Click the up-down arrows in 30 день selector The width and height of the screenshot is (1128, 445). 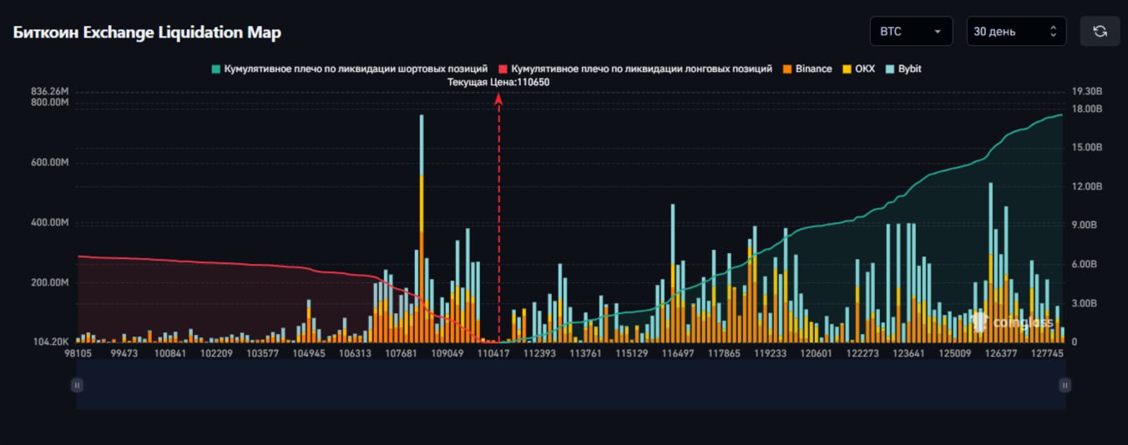(1053, 32)
